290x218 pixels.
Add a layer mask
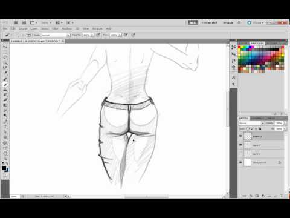click(257, 196)
